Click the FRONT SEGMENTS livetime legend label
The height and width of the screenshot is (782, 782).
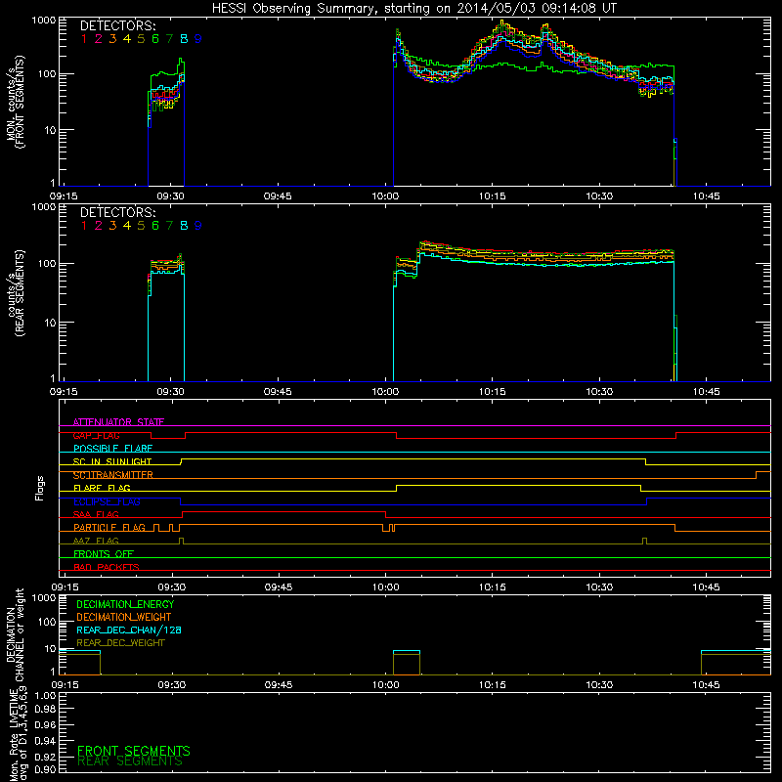[x=134, y=751]
